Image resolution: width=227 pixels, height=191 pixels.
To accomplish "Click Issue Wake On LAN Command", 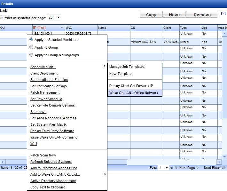I will pos(54,137).
